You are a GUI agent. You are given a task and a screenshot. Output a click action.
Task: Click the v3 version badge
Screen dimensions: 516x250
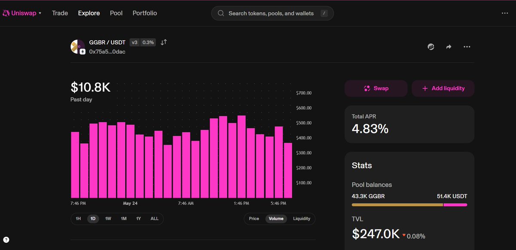(x=135, y=42)
